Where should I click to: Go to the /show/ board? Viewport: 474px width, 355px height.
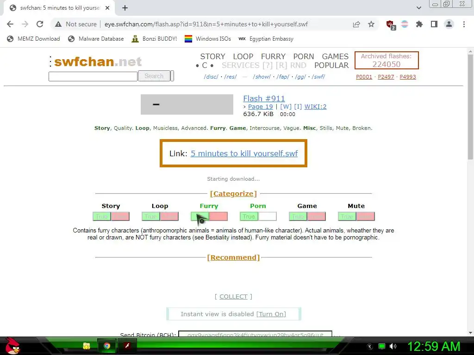[x=262, y=77]
